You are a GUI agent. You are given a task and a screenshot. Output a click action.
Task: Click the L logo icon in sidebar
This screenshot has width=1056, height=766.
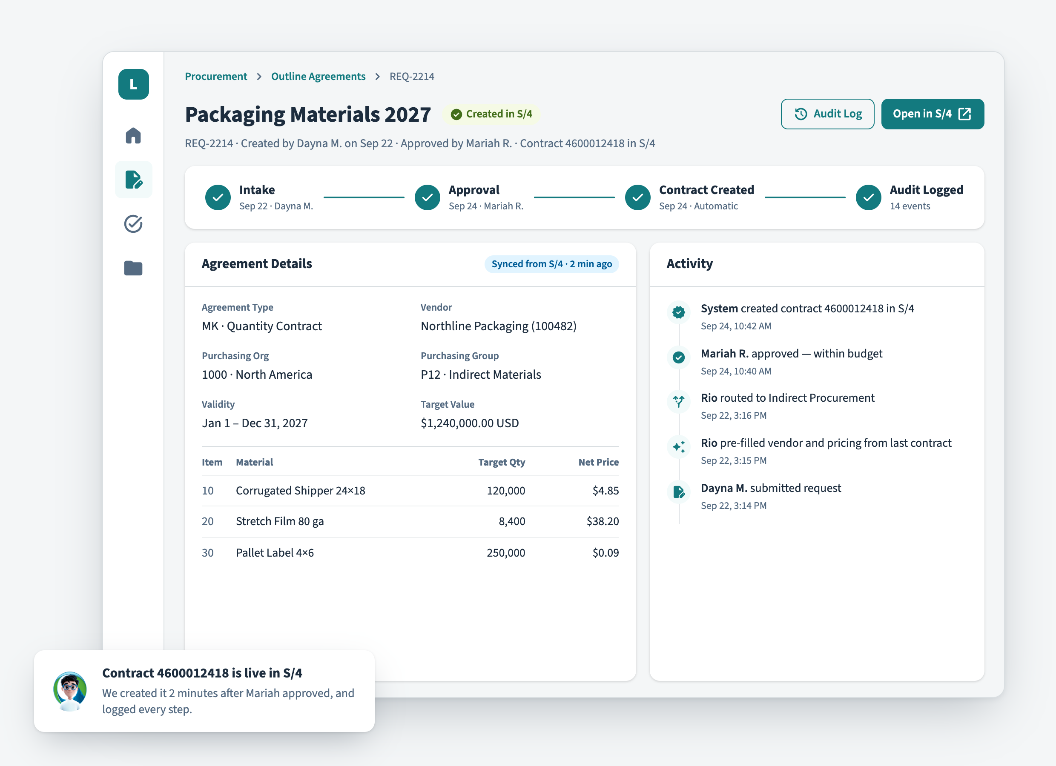pyautogui.click(x=133, y=84)
